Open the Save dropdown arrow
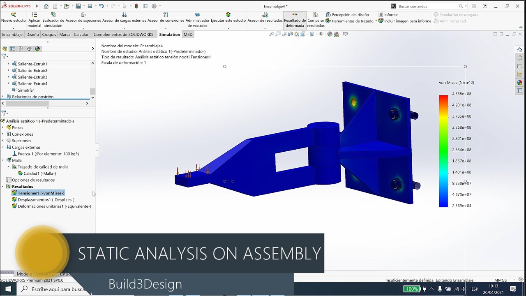Screen dimensions: 526x296 click(x=84, y=6)
